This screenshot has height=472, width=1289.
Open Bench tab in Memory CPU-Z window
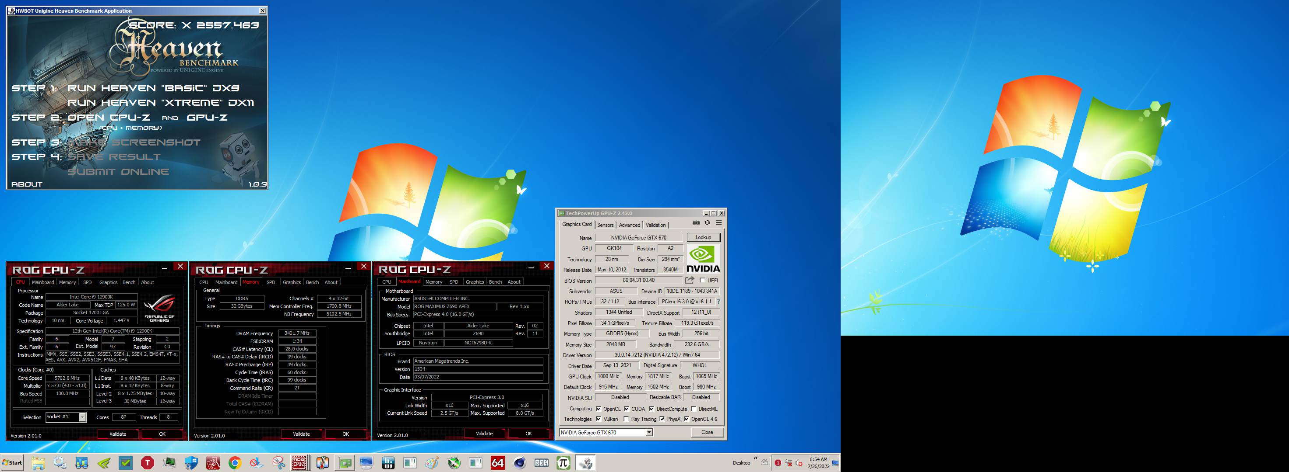312,282
